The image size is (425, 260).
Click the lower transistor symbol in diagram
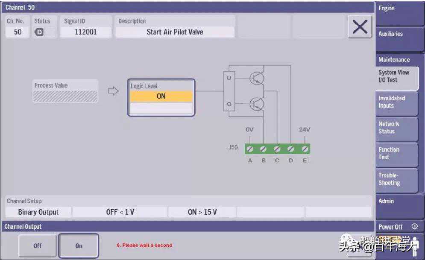pos(256,103)
